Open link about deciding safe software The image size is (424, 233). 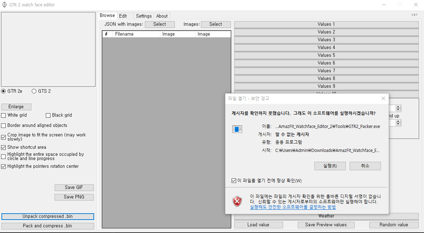(x=293, y=207)
